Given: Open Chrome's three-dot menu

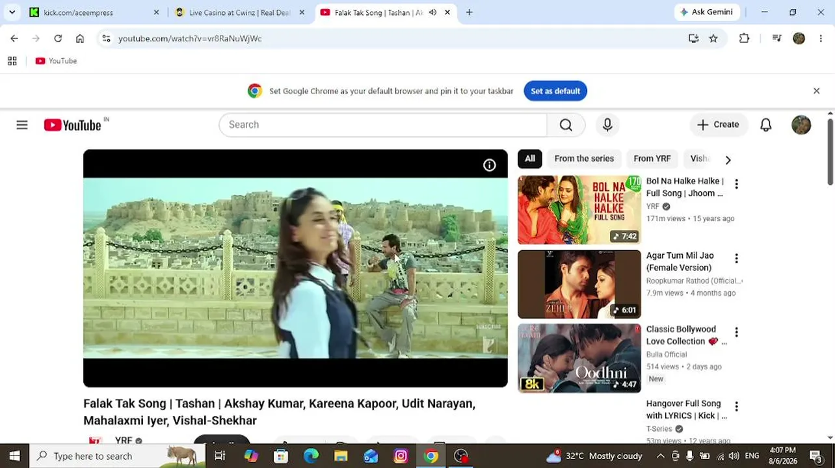Looking at the screenshot, I should [821, 38].
